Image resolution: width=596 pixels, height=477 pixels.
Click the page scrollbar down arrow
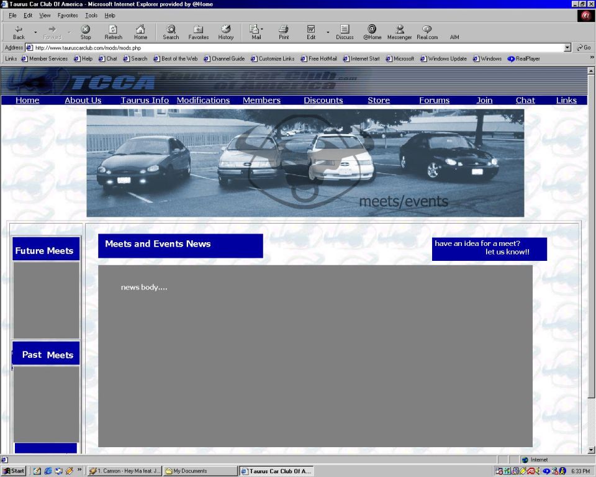click(591, 450)
